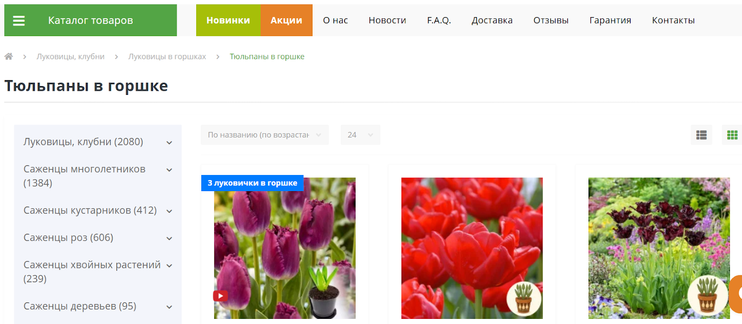Switch to grid view layout icon
The image size is (742, 324).
pos(732,135)
